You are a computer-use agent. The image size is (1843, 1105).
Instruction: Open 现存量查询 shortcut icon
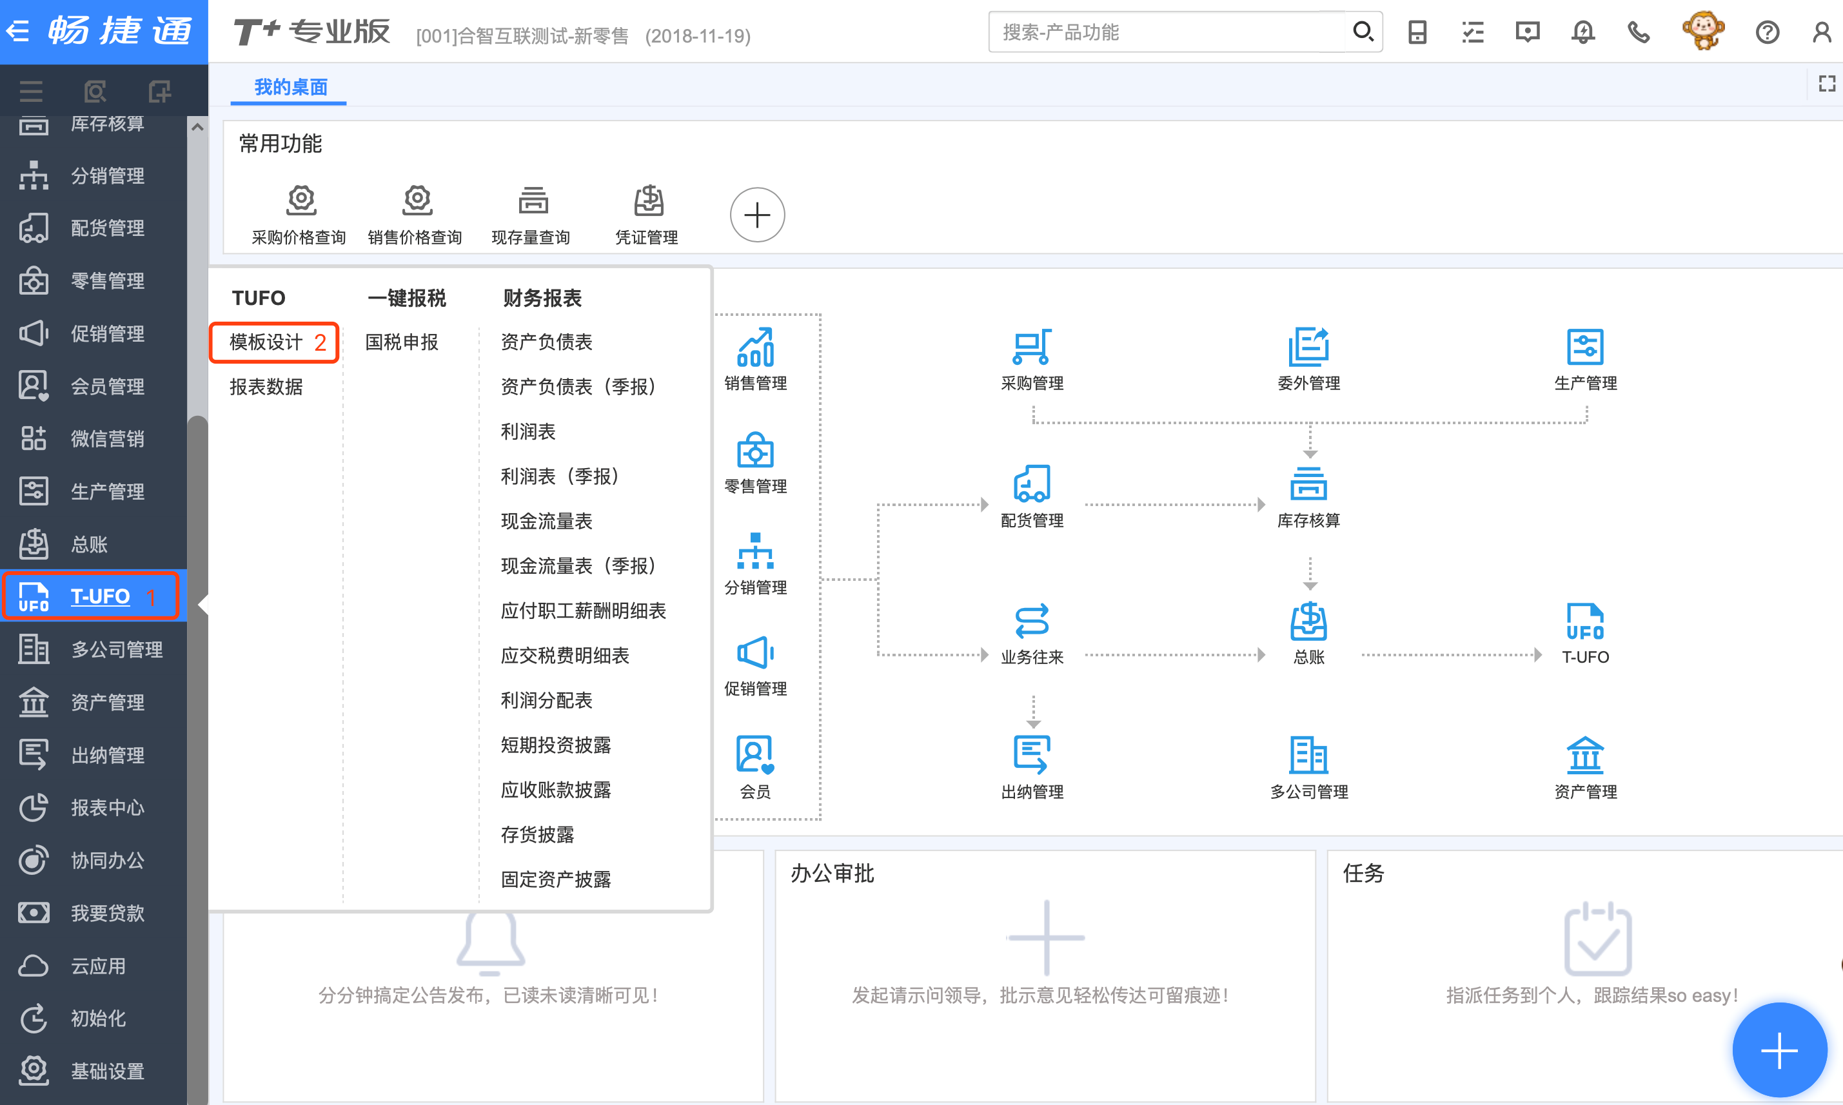(533, 200)
